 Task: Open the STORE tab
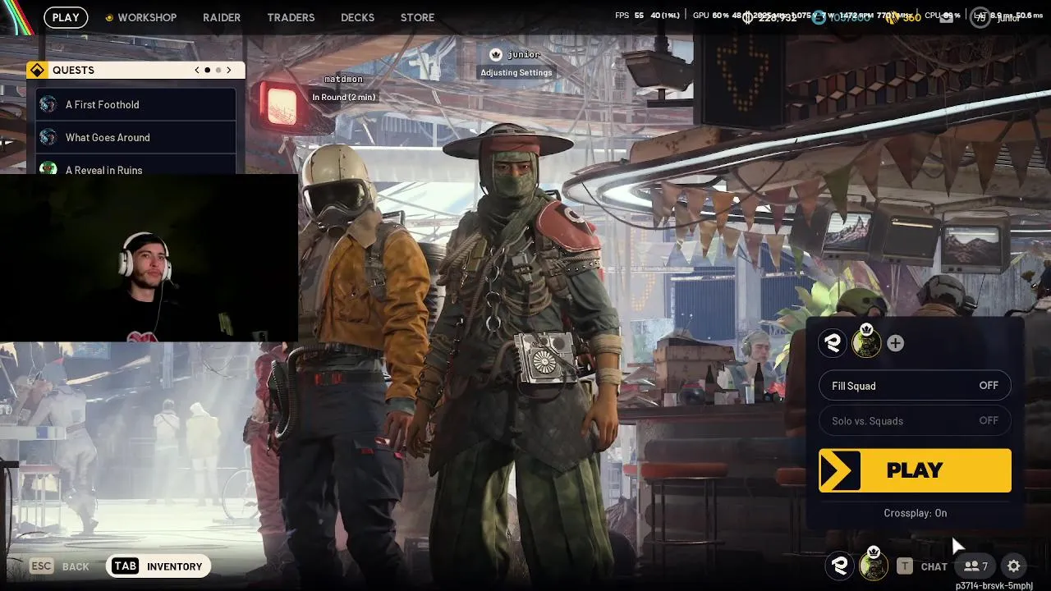(417, 17)
